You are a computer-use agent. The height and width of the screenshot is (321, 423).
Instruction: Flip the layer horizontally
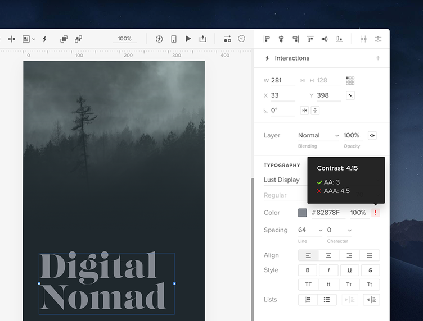tap(304, 111)
